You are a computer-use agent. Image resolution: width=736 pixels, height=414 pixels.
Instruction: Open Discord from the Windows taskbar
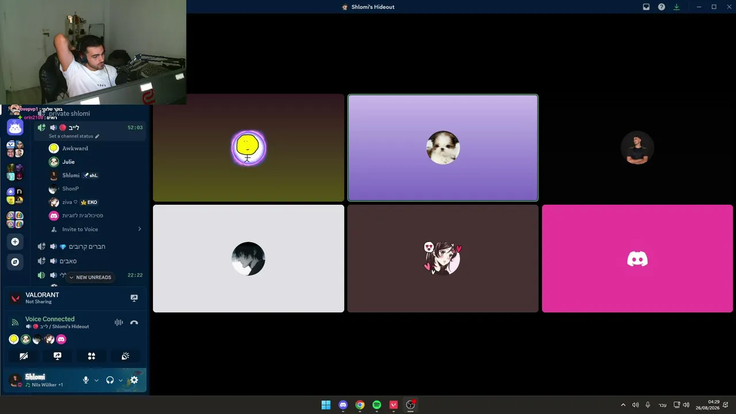click(343, 405)
